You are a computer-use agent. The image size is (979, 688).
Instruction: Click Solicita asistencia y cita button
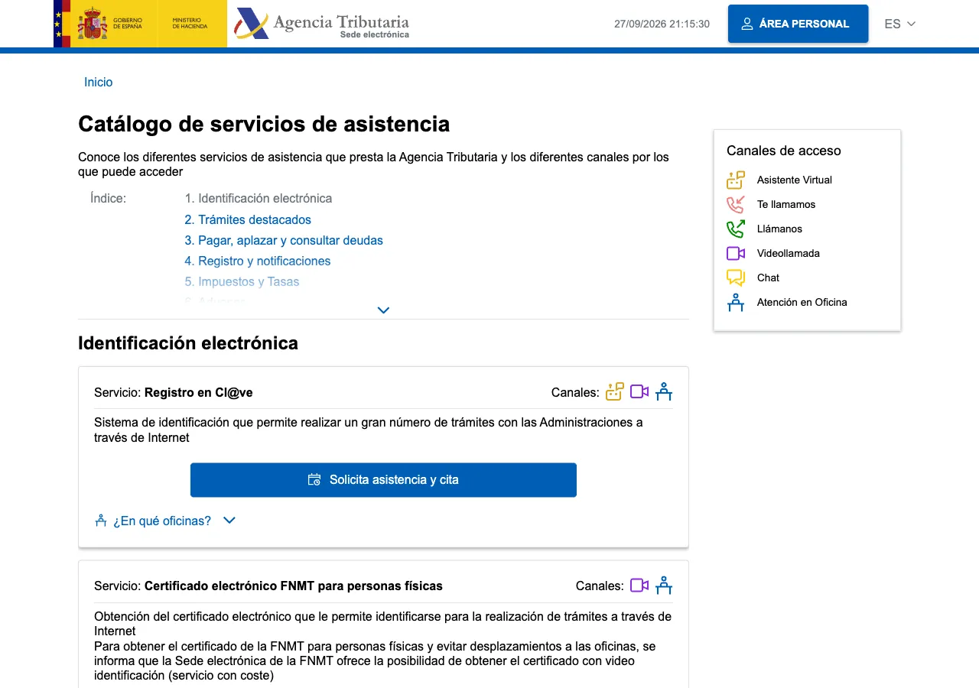pos(383,480)
